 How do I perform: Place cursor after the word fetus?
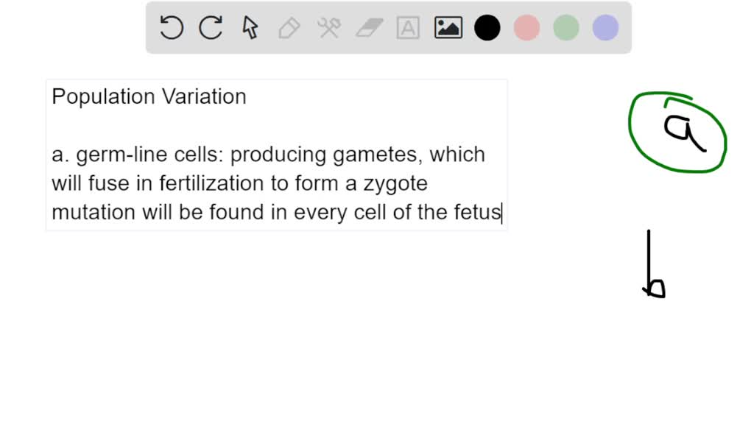click(x=501, y=213)
